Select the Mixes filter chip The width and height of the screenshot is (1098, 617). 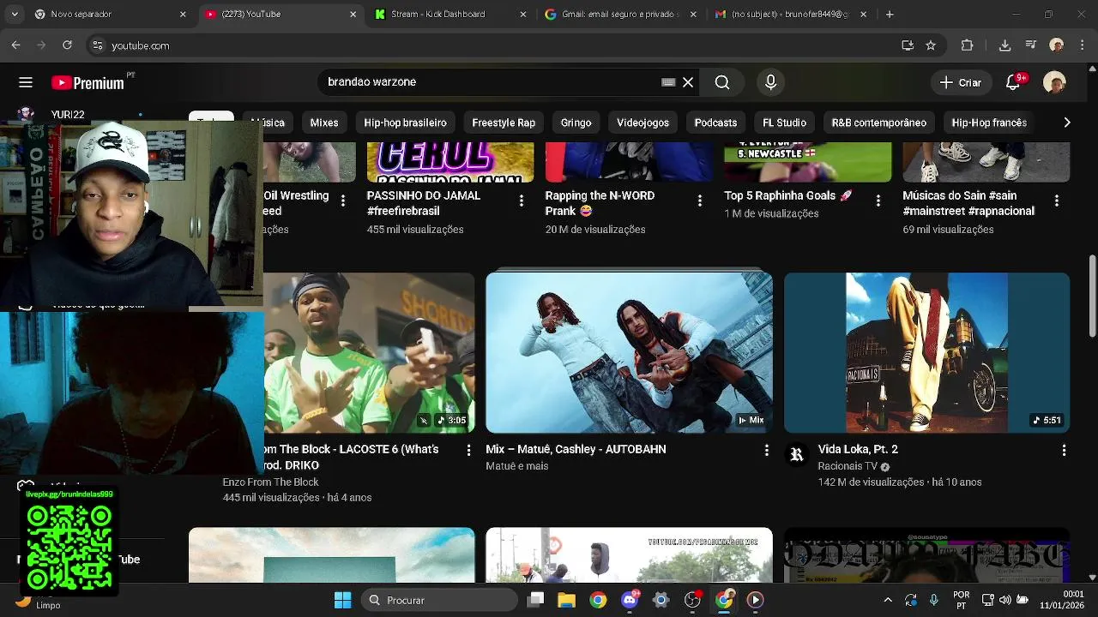324,123
